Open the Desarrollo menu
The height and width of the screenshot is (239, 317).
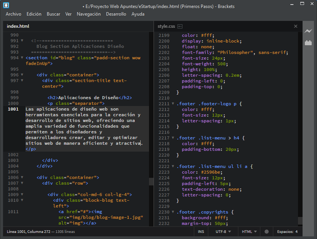click(116, 14)
